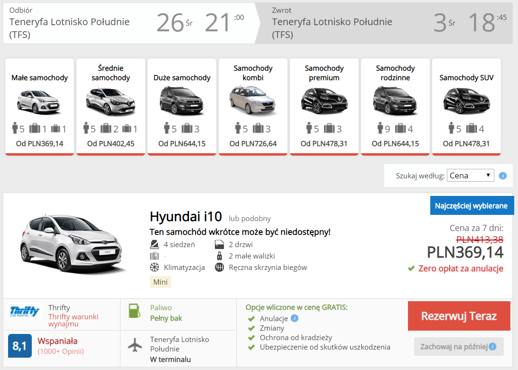Screen dimensions: 518x370
Task: Open Thrifty warunki wynajmu link
Action: pos(74,320)
